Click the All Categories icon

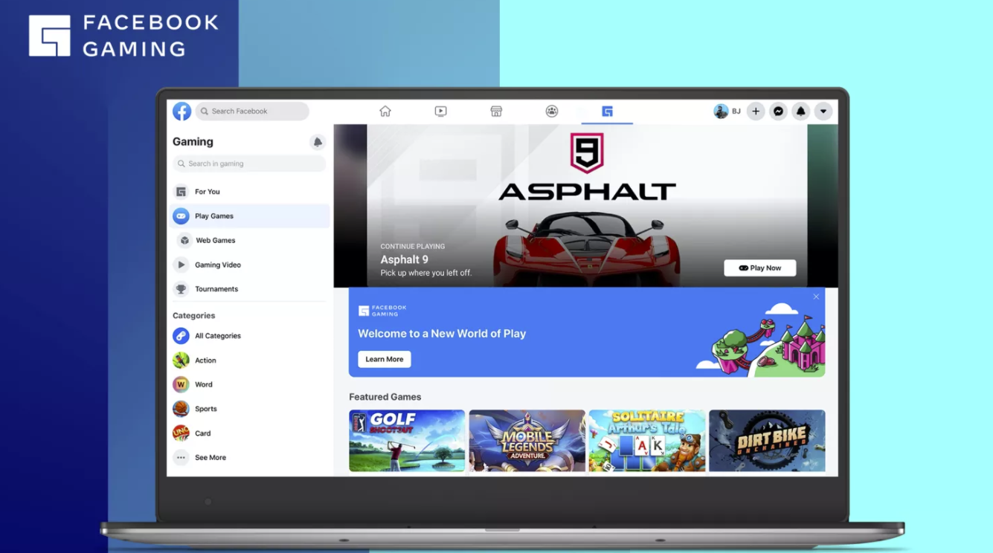181,336
